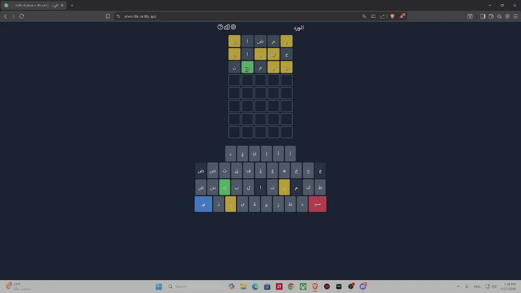This screenshot has height=293, width=521.
Task: Click the الورد game title
Action: click(x=298, y=27)
